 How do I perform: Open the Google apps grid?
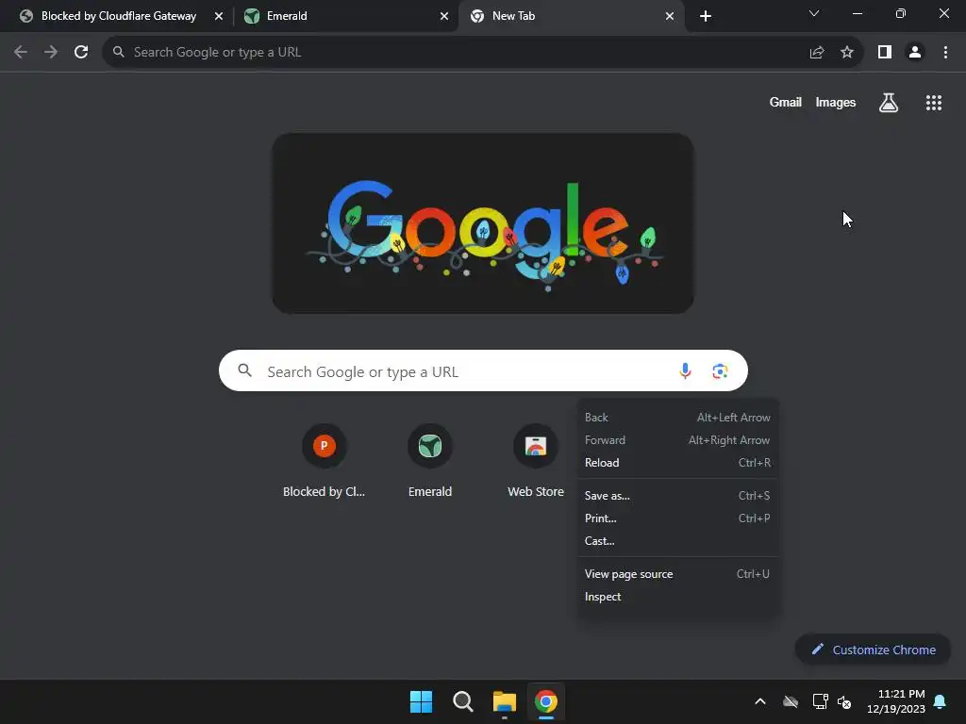click(934, 103)
